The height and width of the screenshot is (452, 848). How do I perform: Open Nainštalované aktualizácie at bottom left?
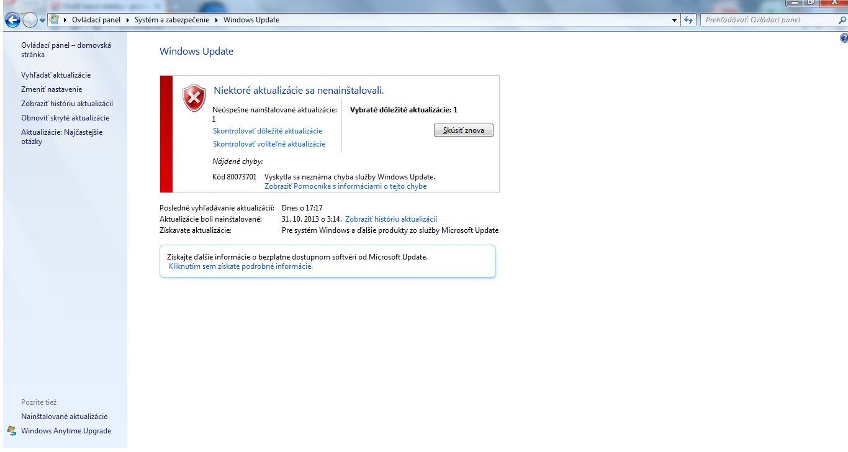(64, 417)
